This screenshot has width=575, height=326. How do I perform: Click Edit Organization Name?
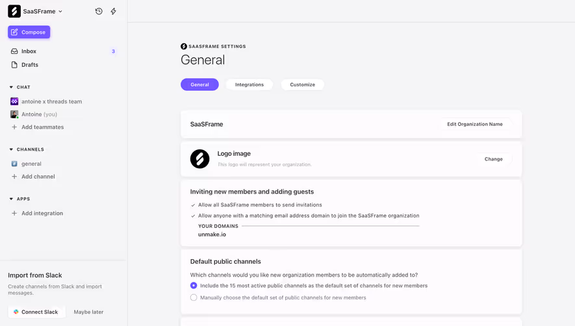coord(475,124)
